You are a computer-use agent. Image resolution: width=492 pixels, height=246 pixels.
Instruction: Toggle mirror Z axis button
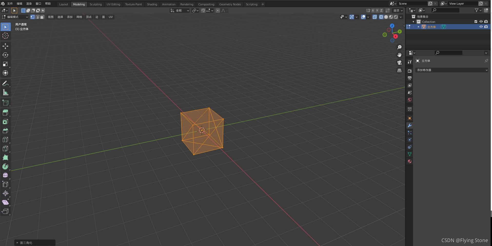coord(381,11)
